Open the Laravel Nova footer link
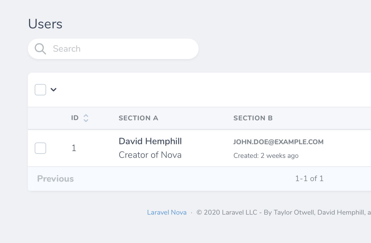This screenshot has width=371, height=243. click(x=167, y=212)
